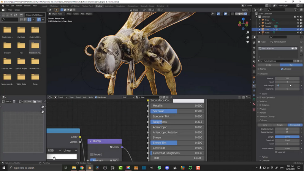Open the FlashBack Mo... folder thumbnail
The height and width of the screenshot is (171, 304).
coord(35,47)
